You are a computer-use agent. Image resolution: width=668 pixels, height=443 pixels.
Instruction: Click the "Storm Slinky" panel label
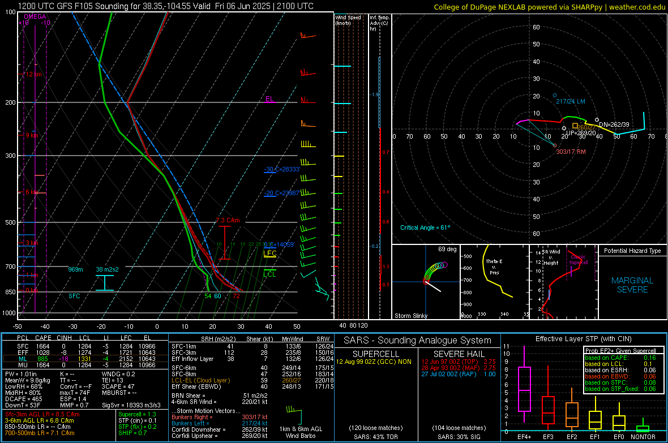tap(410, 316)
